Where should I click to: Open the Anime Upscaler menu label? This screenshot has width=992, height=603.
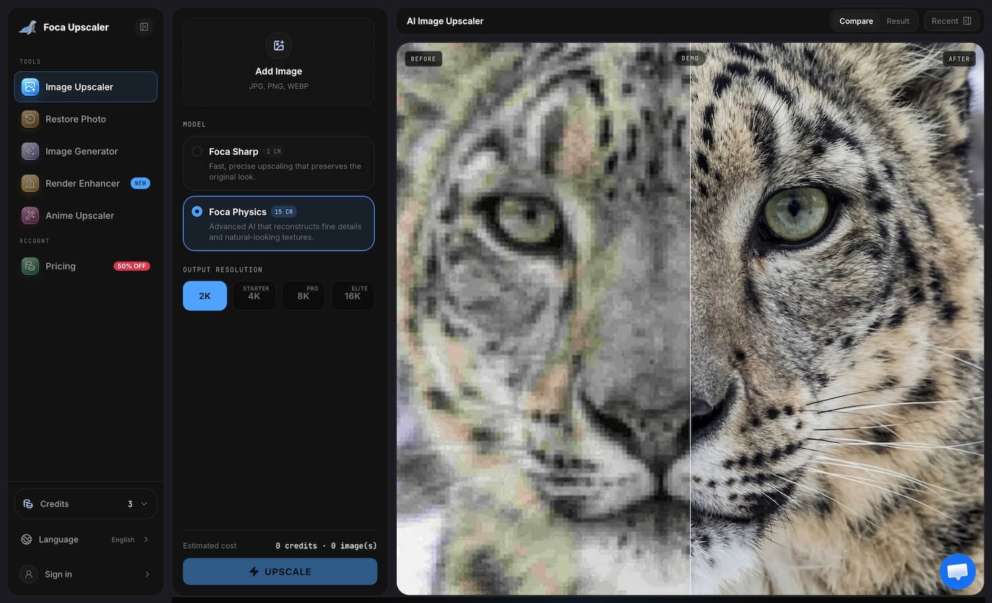80,216
